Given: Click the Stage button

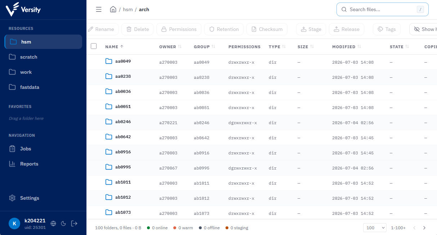Looking at the screenshot, I should tap(311, 29).
